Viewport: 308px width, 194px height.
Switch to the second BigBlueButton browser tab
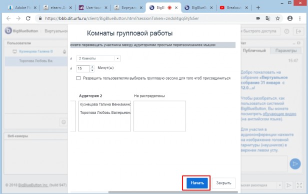pos(198,7)
